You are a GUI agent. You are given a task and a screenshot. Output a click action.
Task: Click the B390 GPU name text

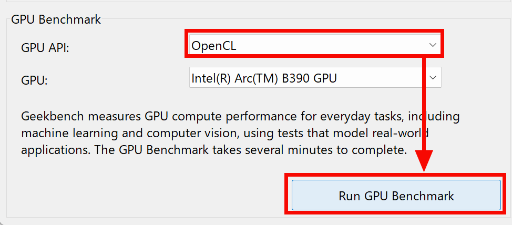pos(264,78)
